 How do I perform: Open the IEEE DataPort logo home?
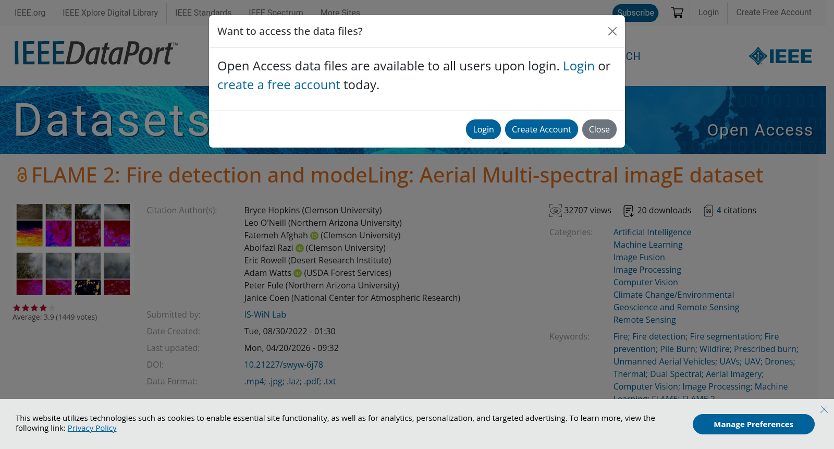(x=96, y=53)
